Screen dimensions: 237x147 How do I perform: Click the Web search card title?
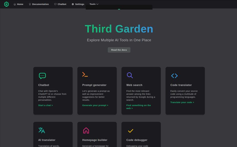[134, 85]
